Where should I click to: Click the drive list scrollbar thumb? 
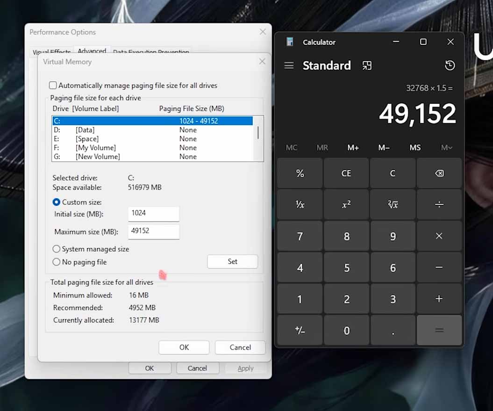click(258, 132)
